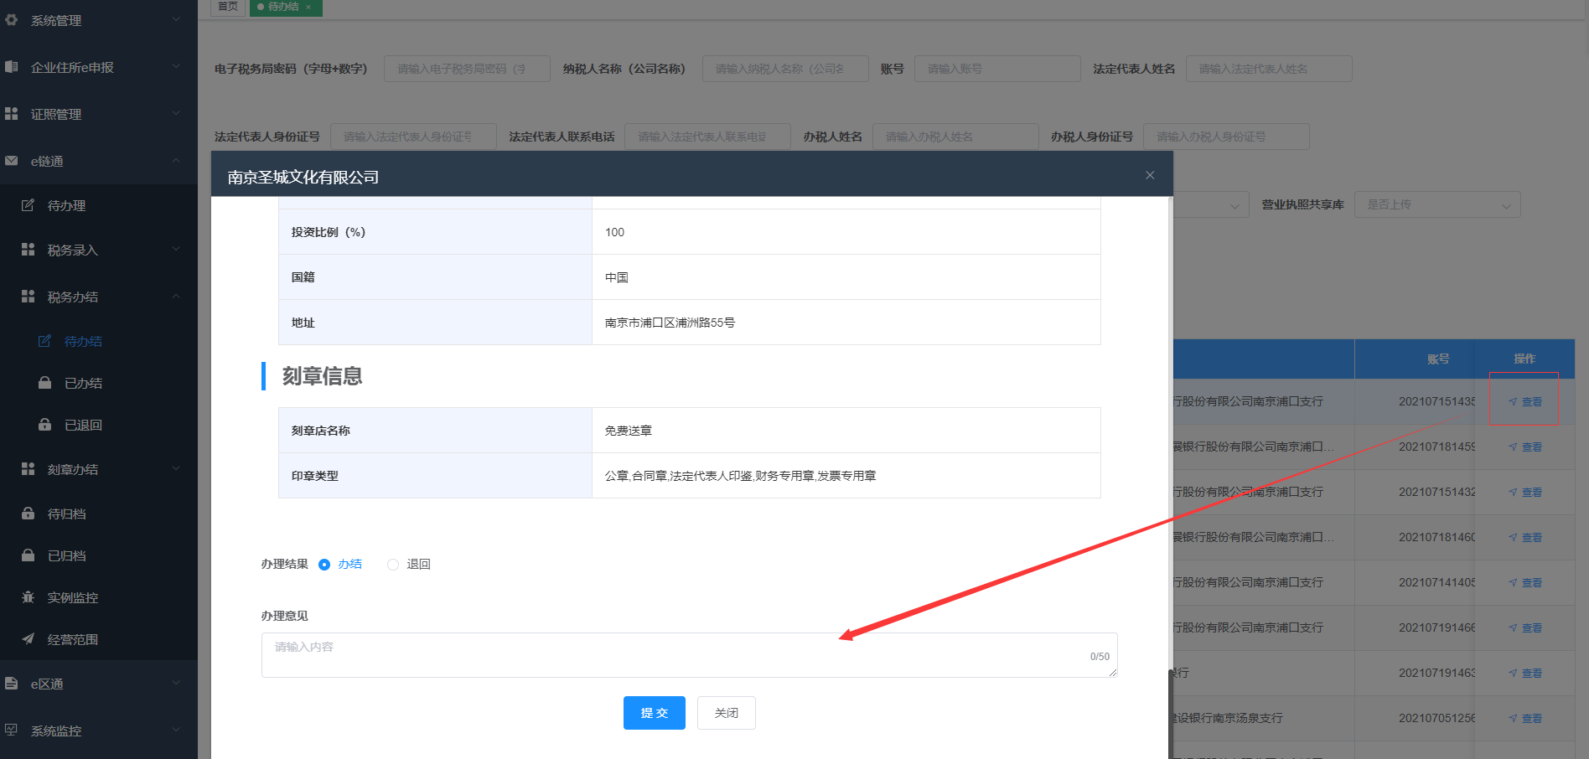Collapse the e链通 menu chevron
1589x759 pixels.
(176, 160)
